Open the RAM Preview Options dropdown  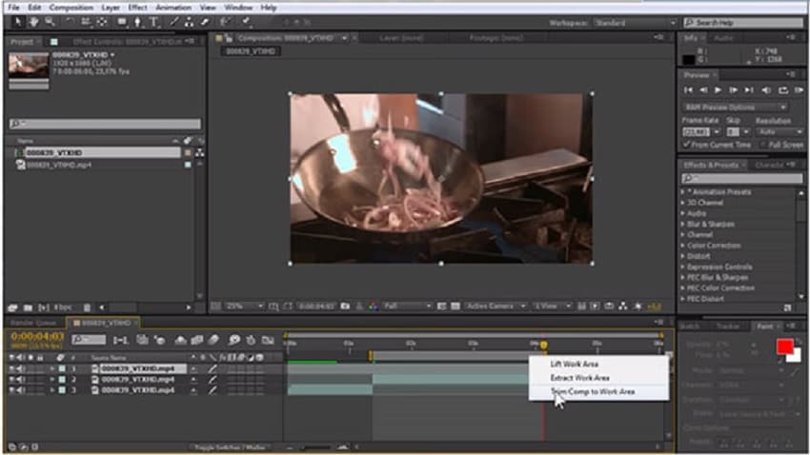click(735, 108)
